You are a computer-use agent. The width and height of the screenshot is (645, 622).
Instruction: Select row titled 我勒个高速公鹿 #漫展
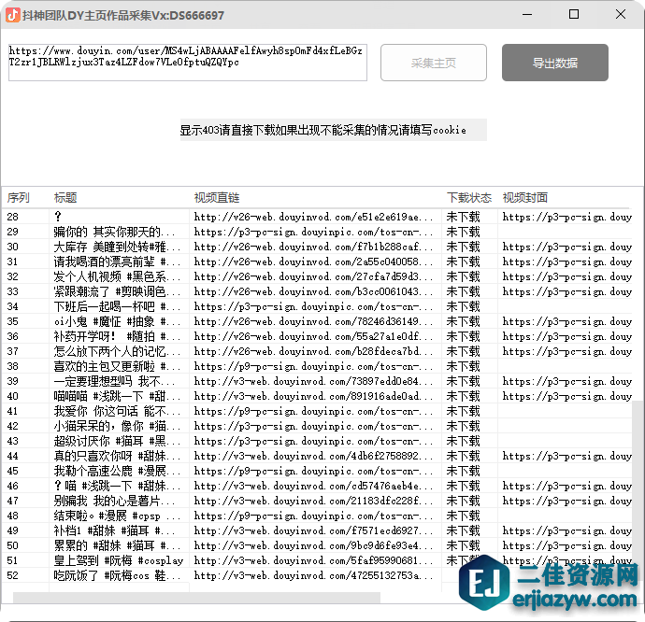click(x=317, y=471)
